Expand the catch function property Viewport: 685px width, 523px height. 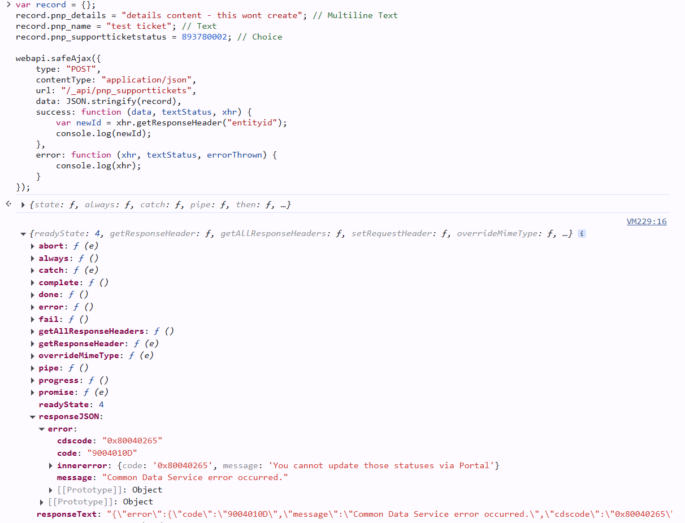pyautogui.click(x=32, y=270)
